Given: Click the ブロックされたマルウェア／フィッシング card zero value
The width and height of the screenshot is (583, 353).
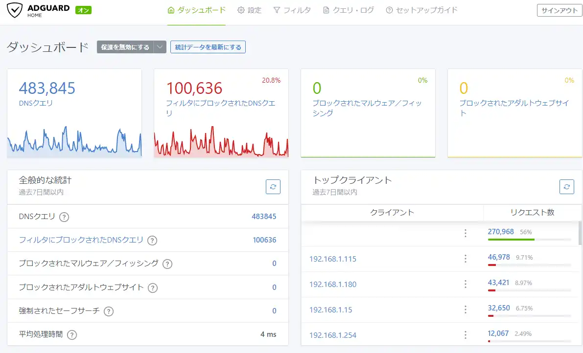Looking at the screenshot, I should pyautogui.click(x=317, y=88).
